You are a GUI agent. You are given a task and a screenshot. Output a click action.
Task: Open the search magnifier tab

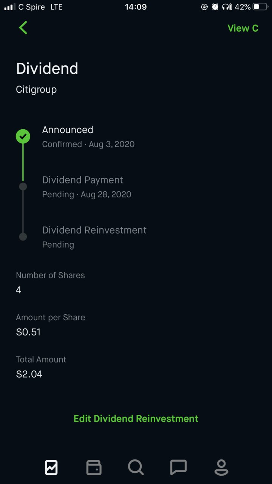(x=136, y=467)
